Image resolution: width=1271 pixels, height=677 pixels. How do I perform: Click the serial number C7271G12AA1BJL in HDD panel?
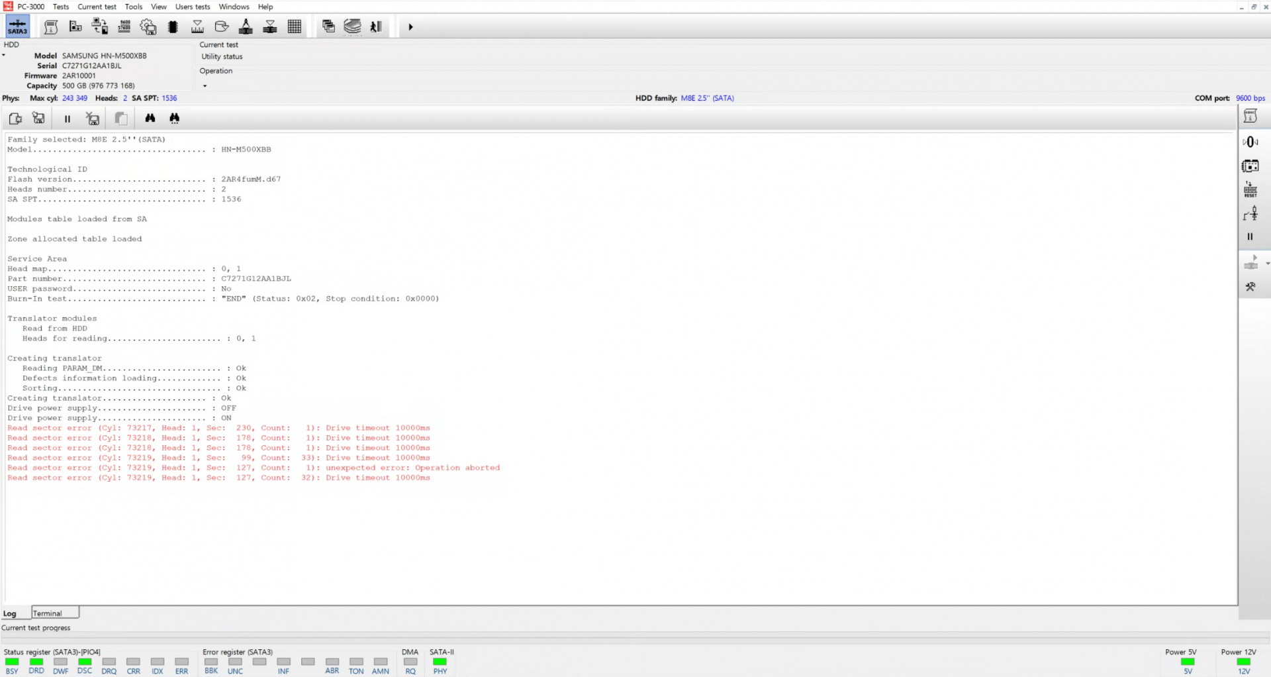coord(92,66)
